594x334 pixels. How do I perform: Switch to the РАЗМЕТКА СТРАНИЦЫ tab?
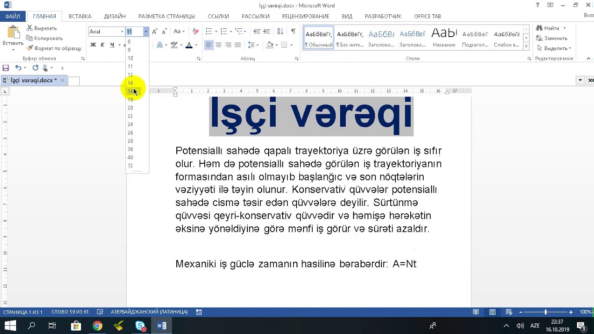[x=167, y=16]
